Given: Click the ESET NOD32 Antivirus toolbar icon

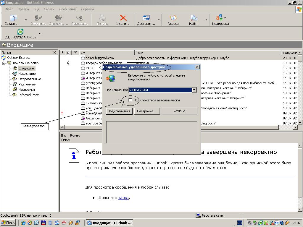Looking at the screenshot, I should pos(20,32).
